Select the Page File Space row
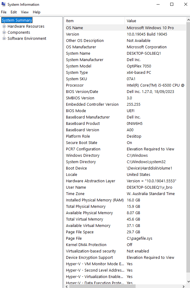This screenshot has height=288, width=190. pos(125,232)
